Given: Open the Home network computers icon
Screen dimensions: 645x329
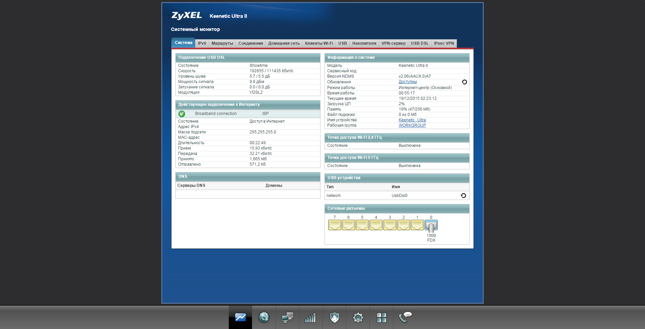Looking at the screenshot, I should click(288, 317).
